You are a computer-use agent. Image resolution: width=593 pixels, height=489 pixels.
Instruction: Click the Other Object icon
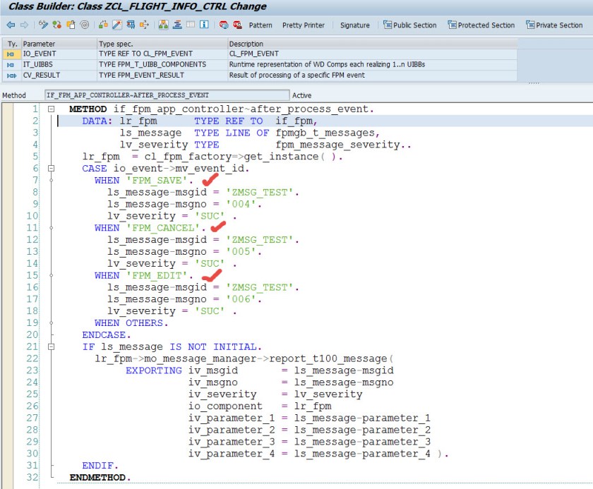(71, 25)
